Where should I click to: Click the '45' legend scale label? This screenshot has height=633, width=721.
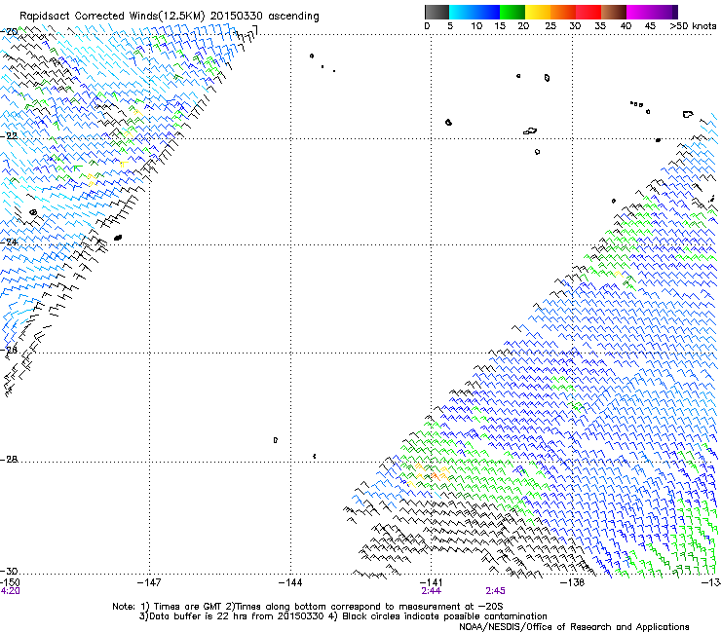650,26
